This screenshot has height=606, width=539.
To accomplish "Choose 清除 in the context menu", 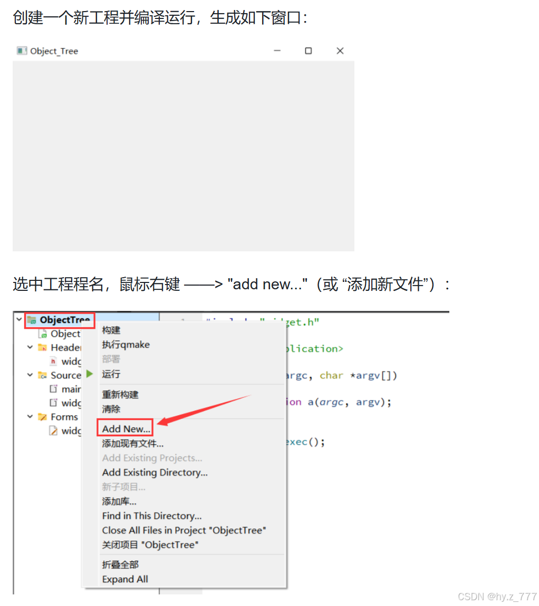I will tap(111, 409).
